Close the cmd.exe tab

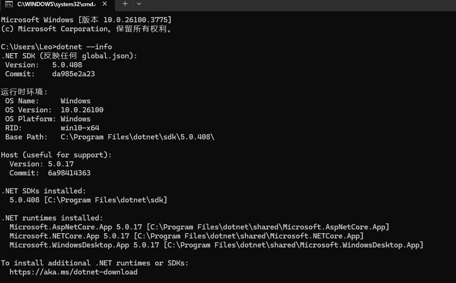pos(104,4)
